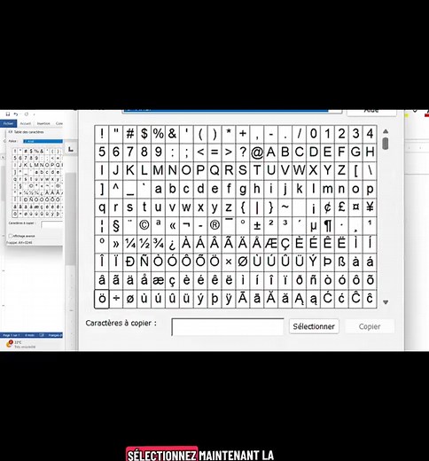Pick the right guillemet » cell

(116, 244)
